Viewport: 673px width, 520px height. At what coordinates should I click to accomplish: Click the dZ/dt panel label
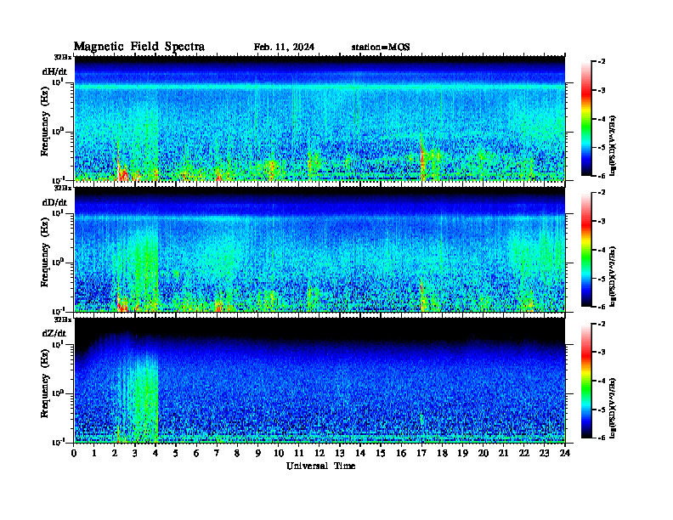pyautogui.click(x=54, y=333)
